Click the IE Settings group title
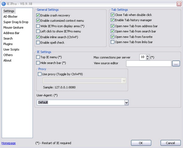The image size is (183, 148). click(44, 52)
